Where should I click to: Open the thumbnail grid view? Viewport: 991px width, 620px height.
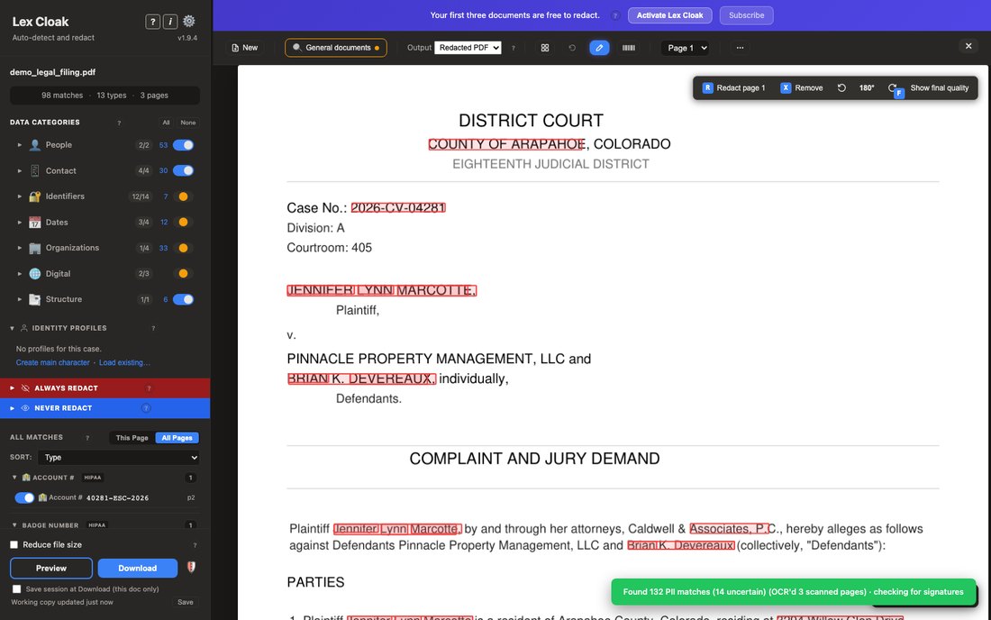(x=545, y=48)
